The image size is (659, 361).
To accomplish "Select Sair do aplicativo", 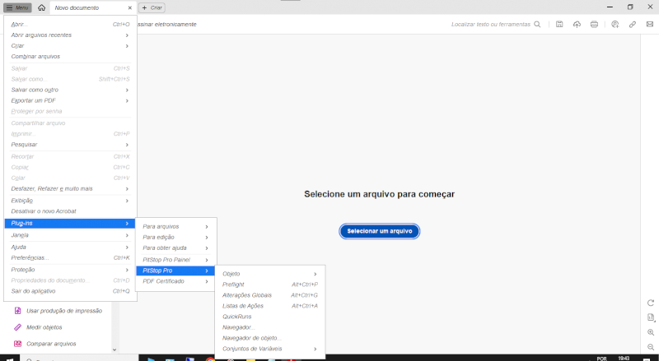I will coord(70,291).
